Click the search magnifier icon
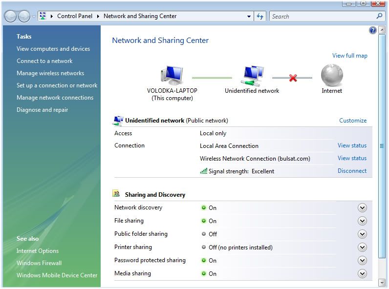This screenshot has width=389, height=289. tap(379, 16)
